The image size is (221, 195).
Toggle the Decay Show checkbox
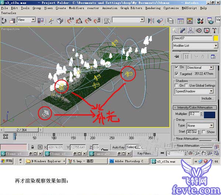point(204,132)
